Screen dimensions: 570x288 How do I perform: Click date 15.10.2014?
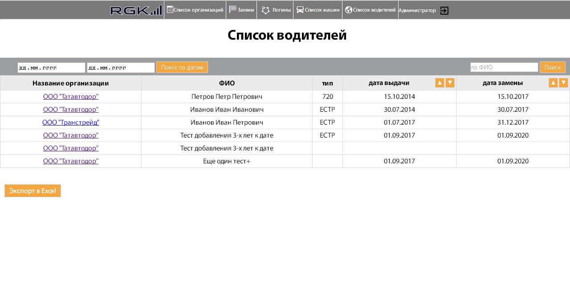tap(399, 97)
